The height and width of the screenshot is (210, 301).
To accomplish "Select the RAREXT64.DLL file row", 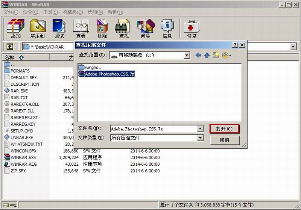I will 24,104.
